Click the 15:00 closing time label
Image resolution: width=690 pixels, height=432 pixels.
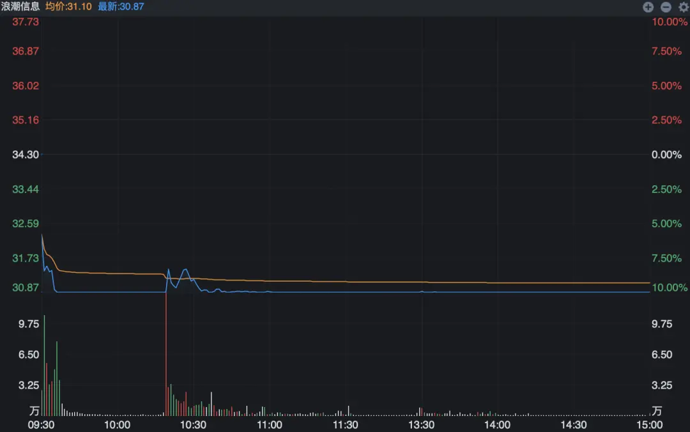(x=648, y=424)
